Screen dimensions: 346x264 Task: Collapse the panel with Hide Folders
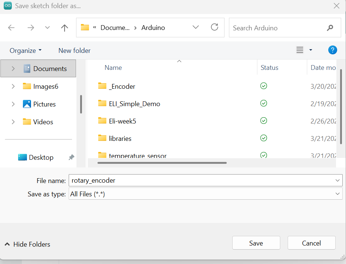point(27,244)
